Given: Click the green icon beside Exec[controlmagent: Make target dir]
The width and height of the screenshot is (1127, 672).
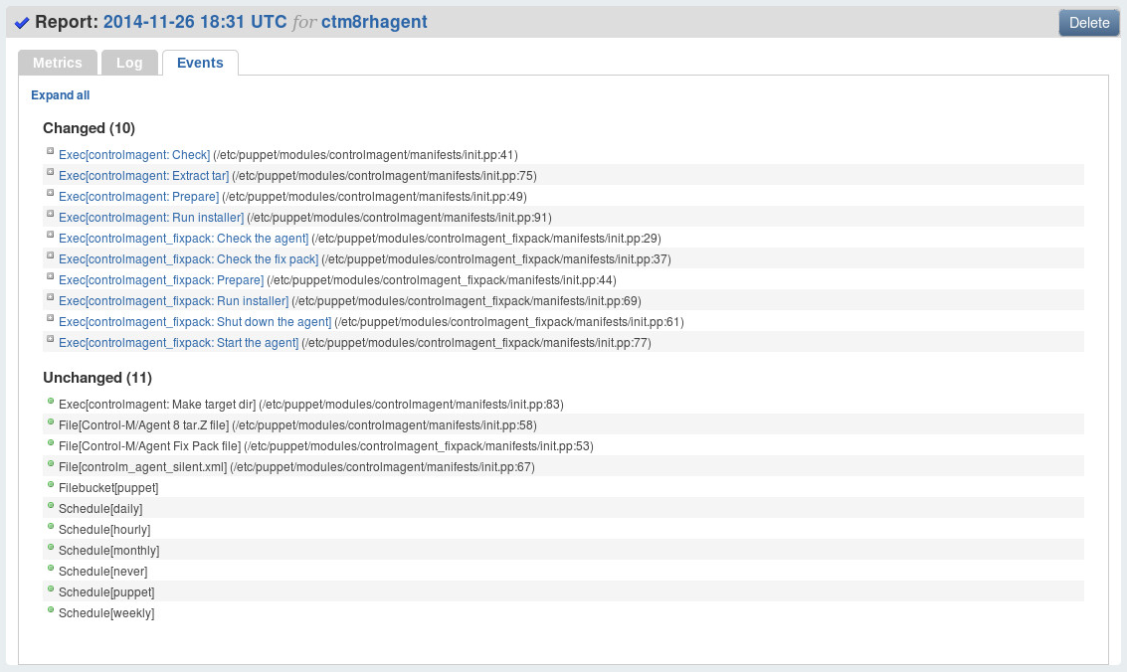Looking at the screenshot, I should (50, 401).
